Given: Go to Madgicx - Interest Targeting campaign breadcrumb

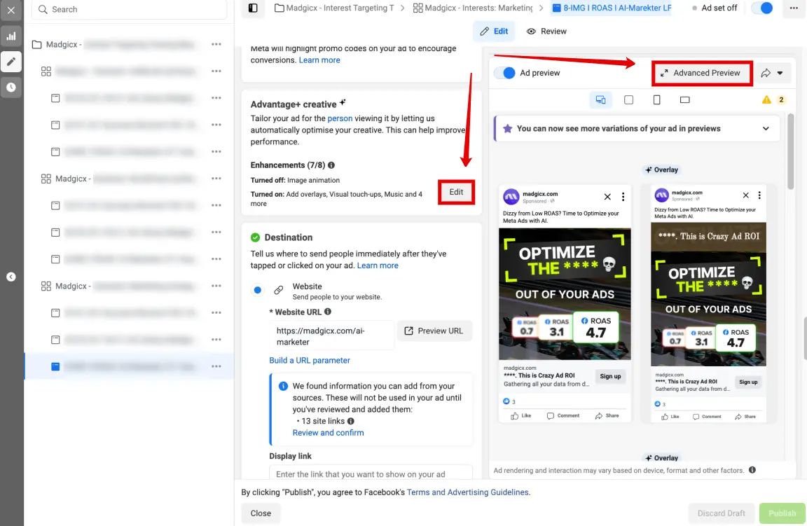Looking at the screenshot, I should 335,8.
